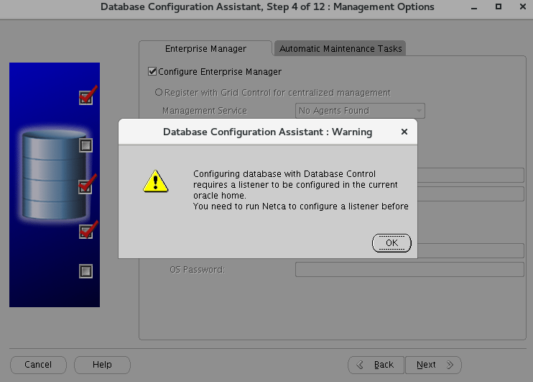Close the Database Configuration Assistant window
533x382 pixels.
tap(523, 6)
